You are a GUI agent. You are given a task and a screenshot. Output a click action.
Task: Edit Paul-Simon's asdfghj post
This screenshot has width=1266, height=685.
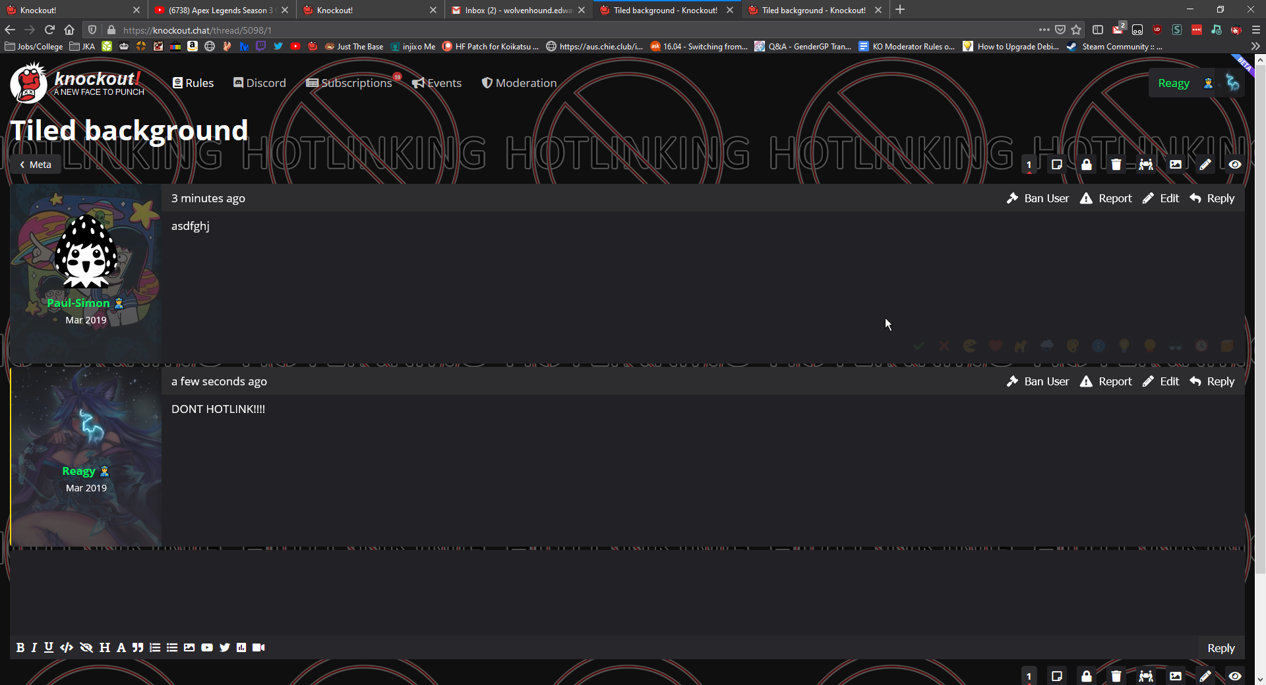point(1160,198)
